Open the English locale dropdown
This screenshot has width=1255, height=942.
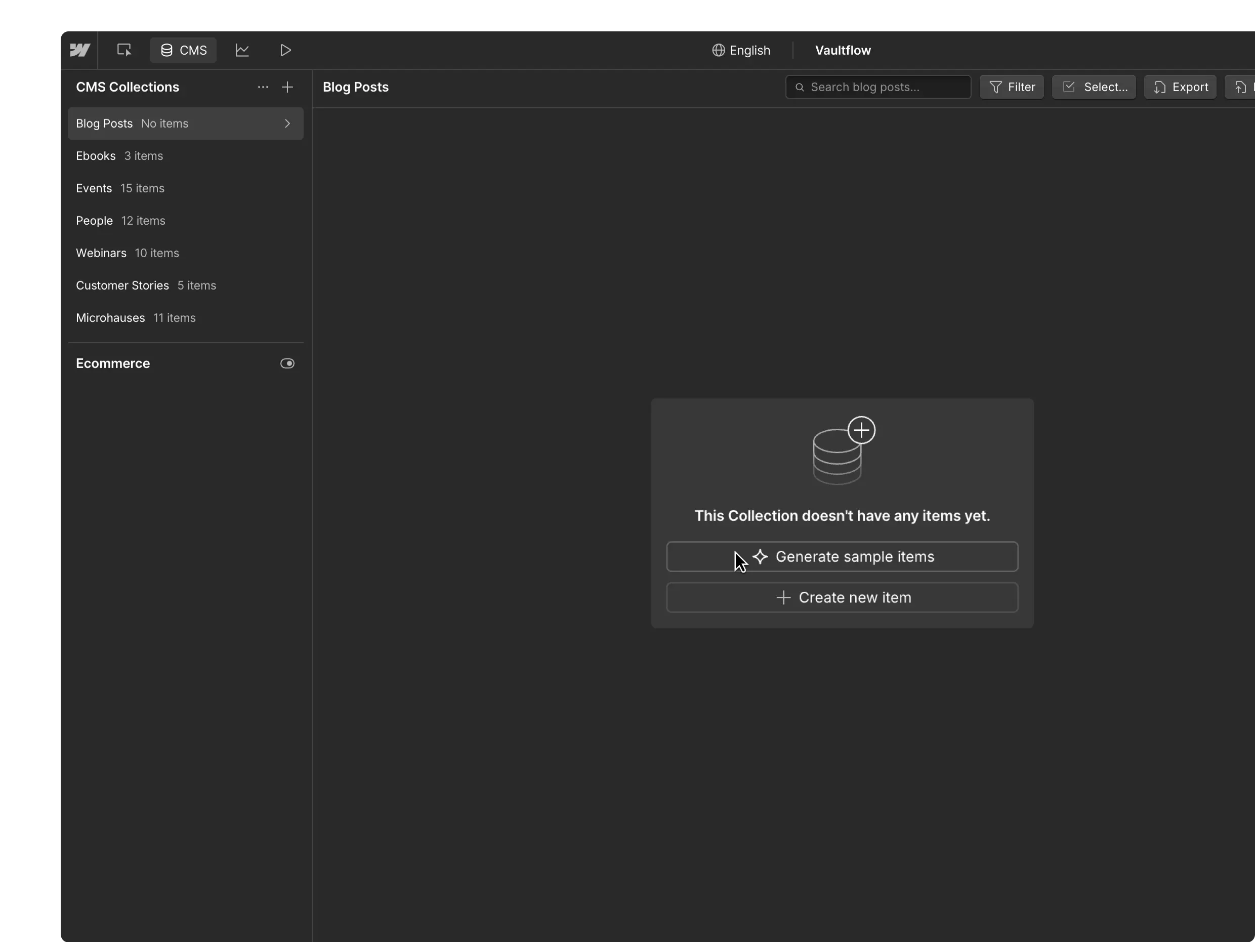point(741,50)
